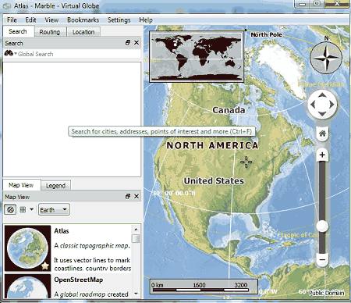Click the Public Domain license text
This screenshot has height=303, width=351.
(327, 293)
